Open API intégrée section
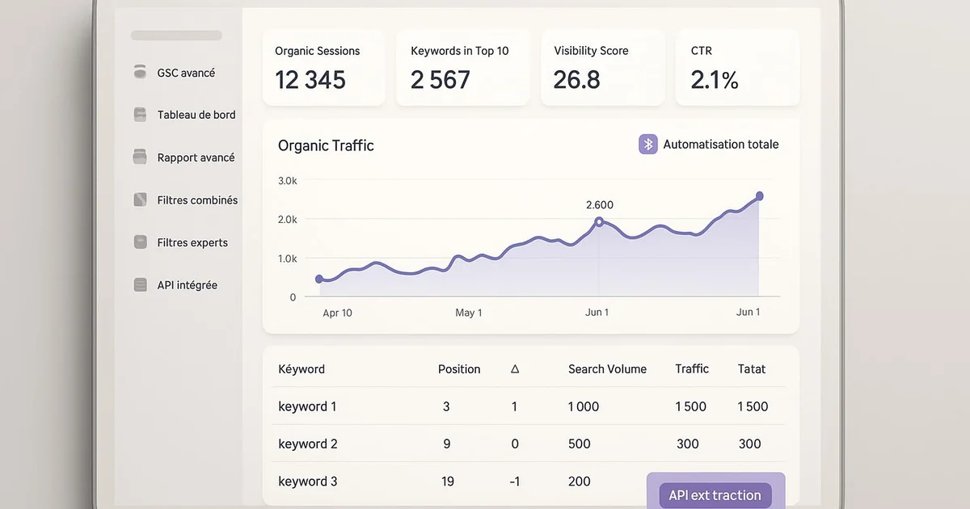The width and height of the screenshot is (970, 509). (x=187, y=285)
